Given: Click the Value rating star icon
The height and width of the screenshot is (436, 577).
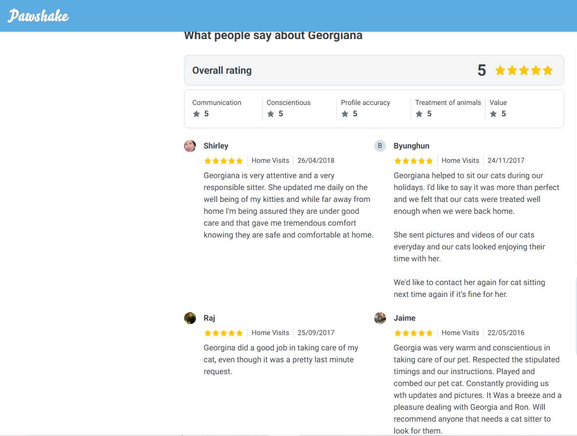Looking at the screenshot, I should pyautogui.click(x=493, y=114).
